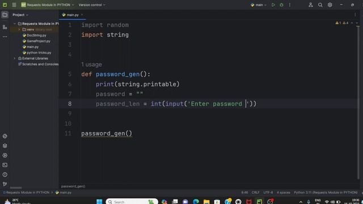Click password_gen() breadcrumb at editor bottom

73,186
